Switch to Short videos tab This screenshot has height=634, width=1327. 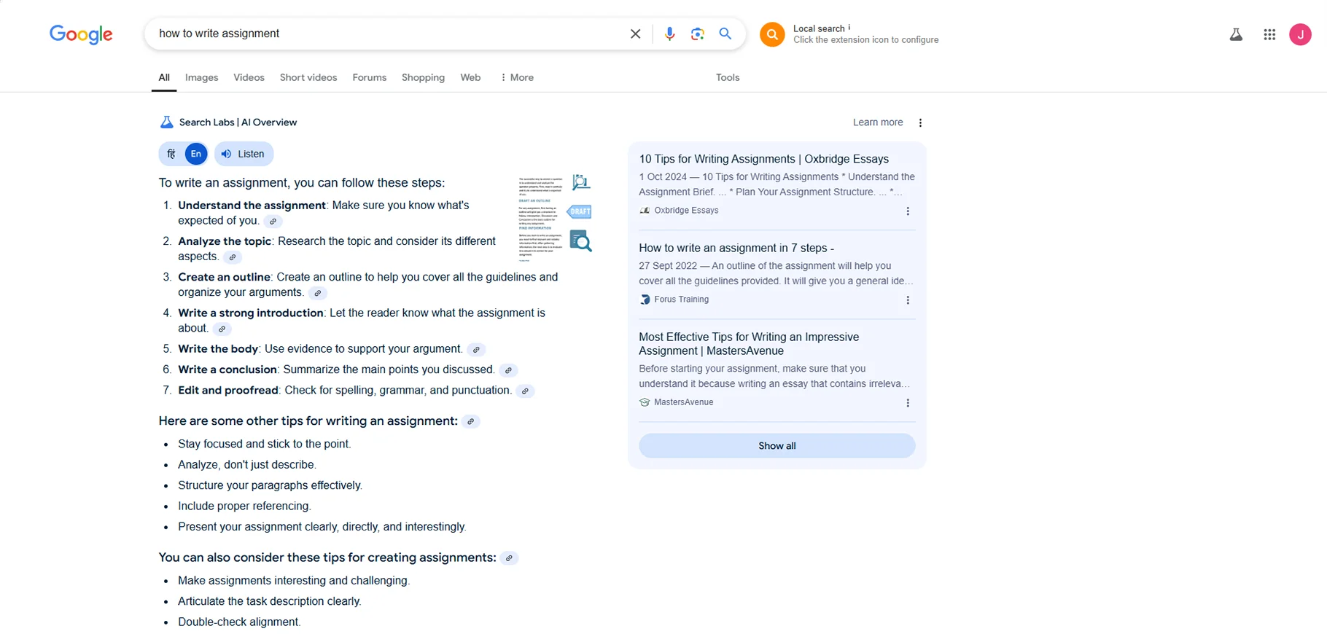(308, 77)
